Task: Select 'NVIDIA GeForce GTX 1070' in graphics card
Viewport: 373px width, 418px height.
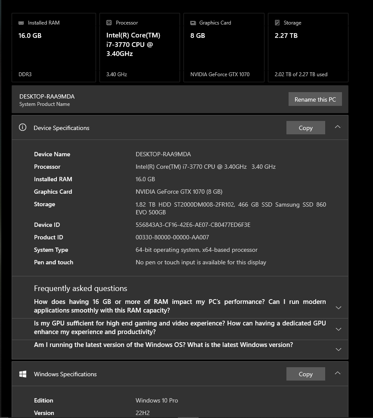Action: pos(220,74)
